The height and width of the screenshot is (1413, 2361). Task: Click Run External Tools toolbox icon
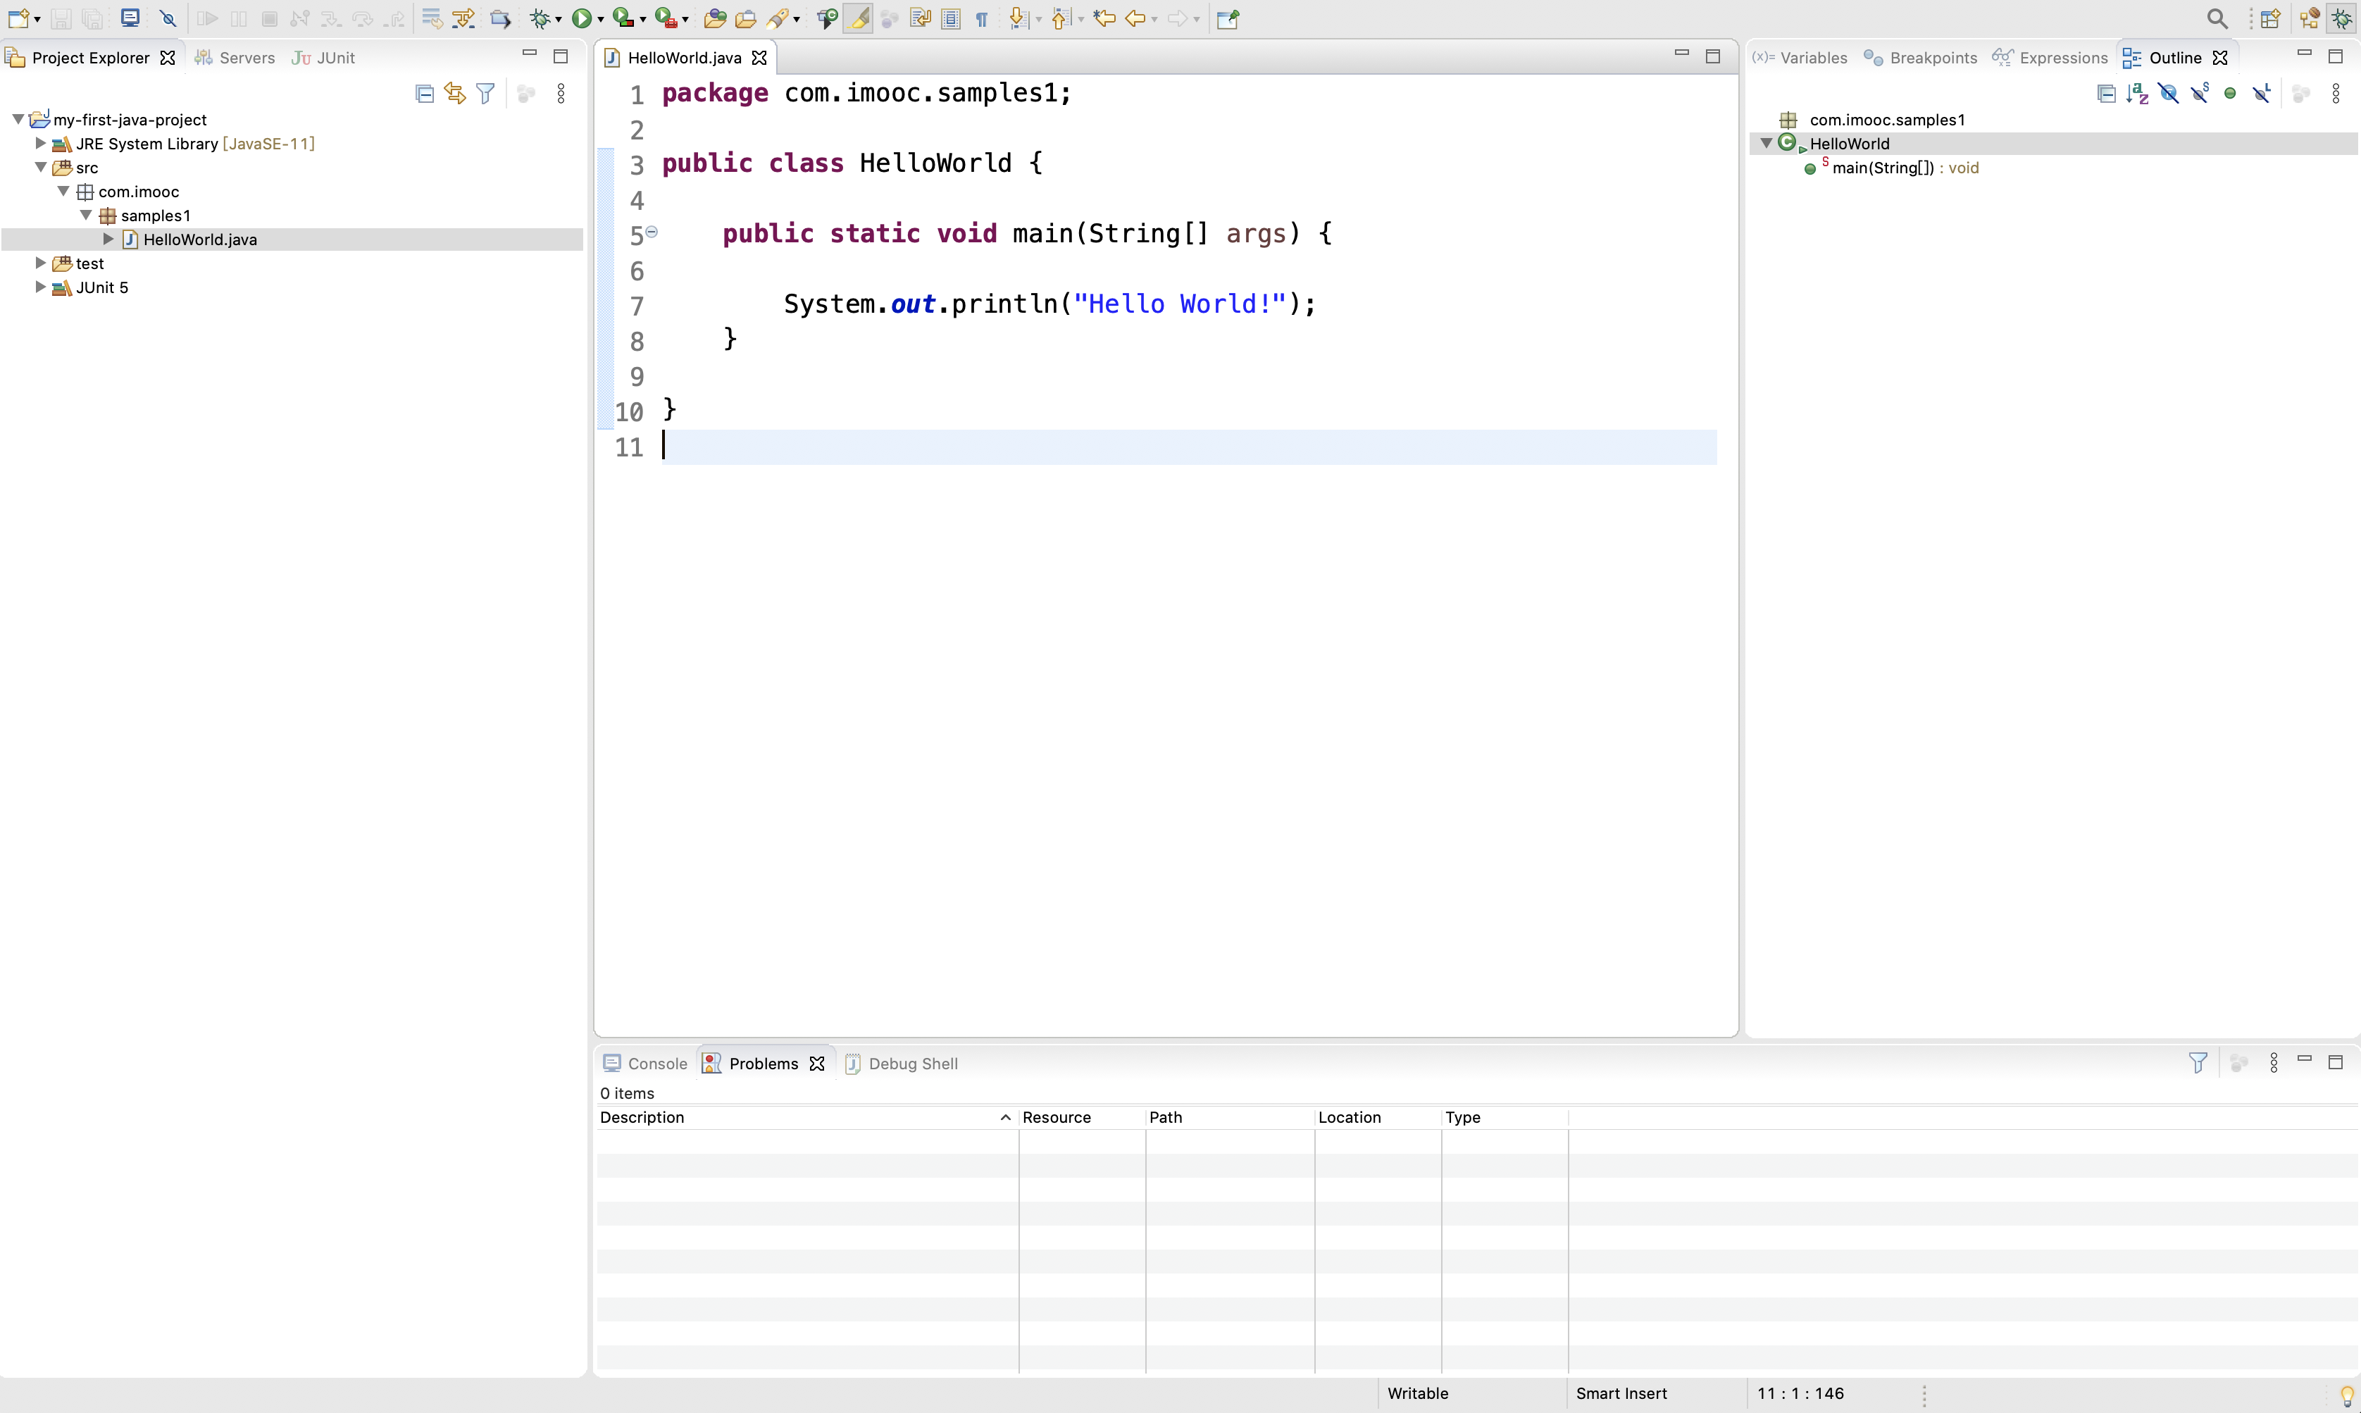coord(666,18)
